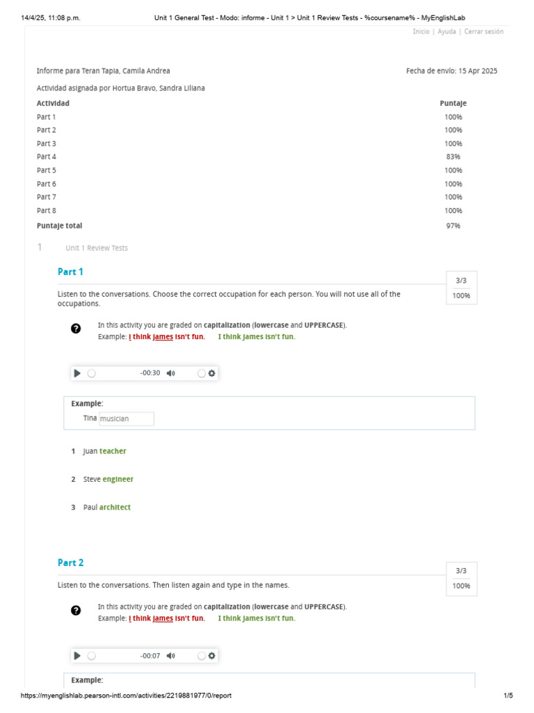The image size is (534, 713).
Task: Click the Part 2 help question-mark icon
Action: pyautogui.click(x=76, y=611)
